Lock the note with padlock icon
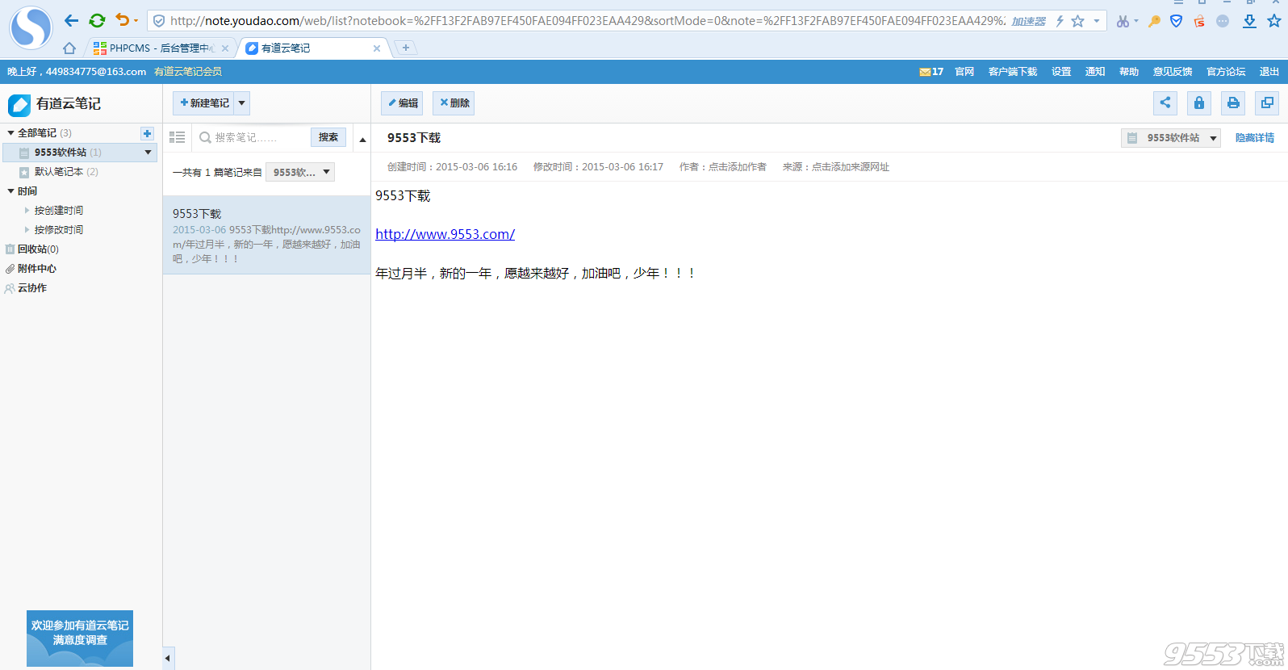This screenshot has width=1288, height=670. click(x=1199, y=103)
